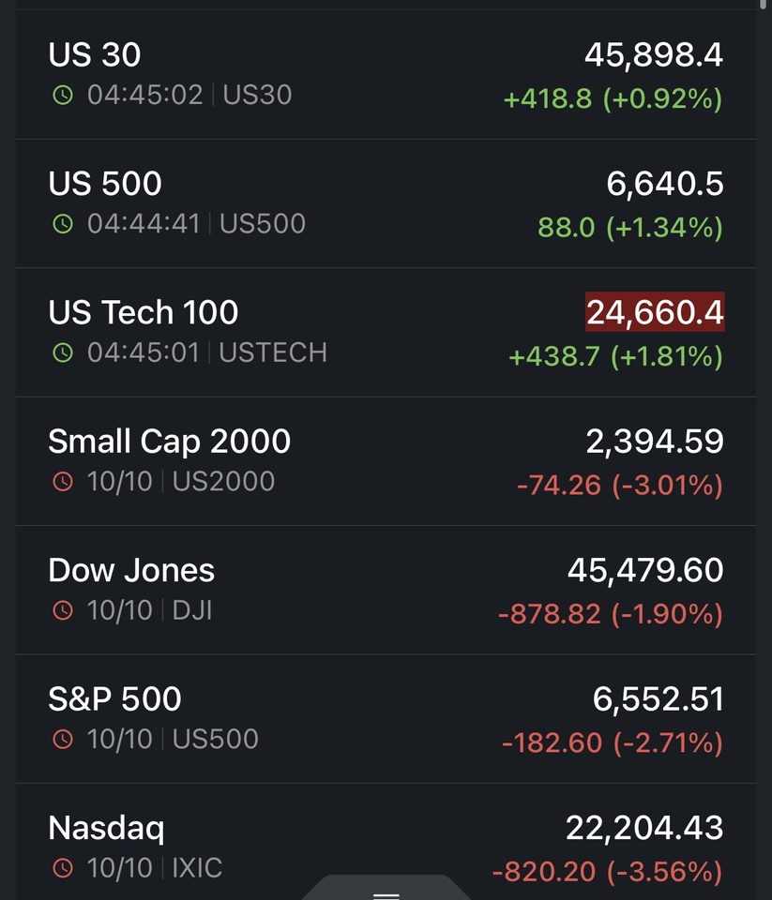Screen dimensions: 772x900
Task: Click green clock icon under US 500
Action: [x=62, y=224]
